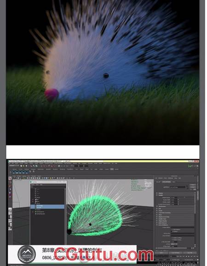
Task: Open the Outliner window Display menu
Action: pyautogui.click(x=33, y=185)
